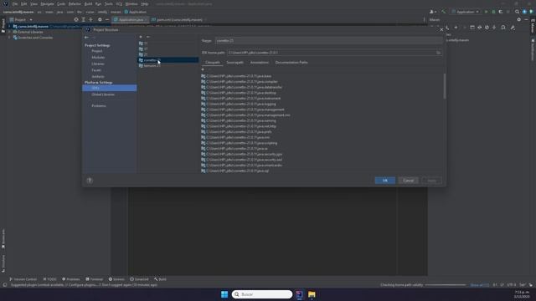Image resolution: width=536 pixels, height=301 pixels.
Task: Select the Problems item in Project Structure
Action: pos(99,106)
